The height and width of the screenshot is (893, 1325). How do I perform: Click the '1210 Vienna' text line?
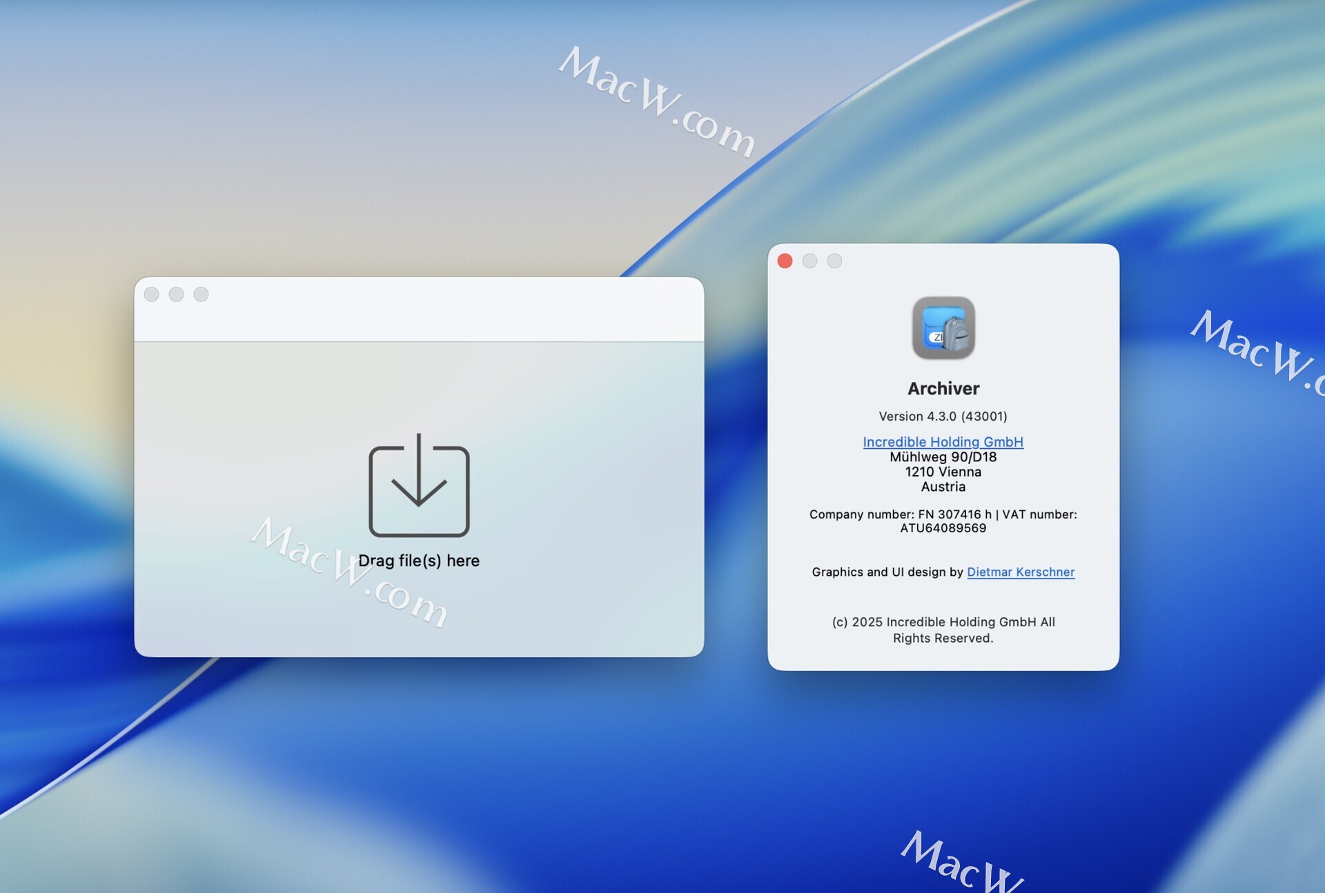943,472
